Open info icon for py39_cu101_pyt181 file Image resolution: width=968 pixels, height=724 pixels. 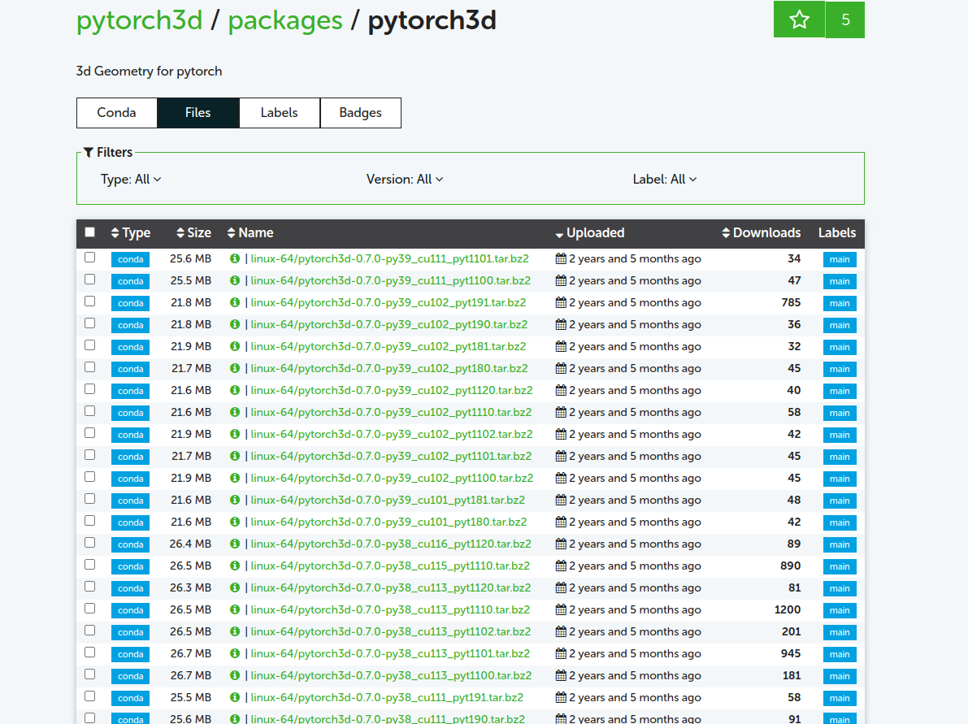pos(235,500)
